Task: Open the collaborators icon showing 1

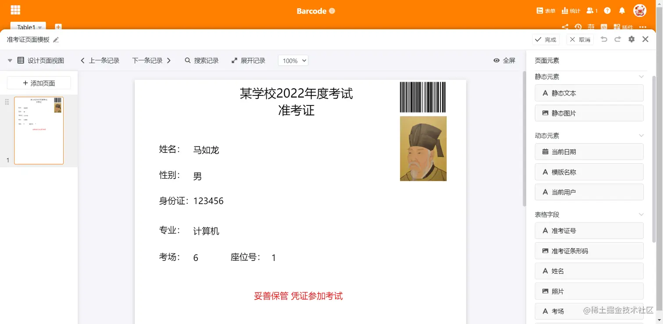Action: [x=592, y=11]
